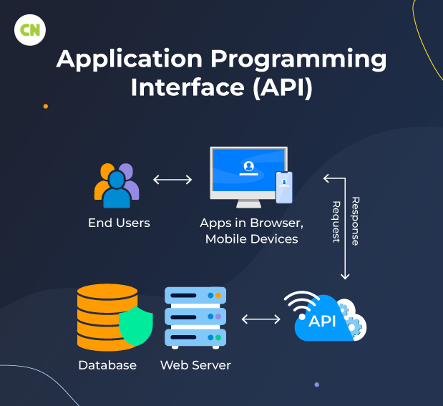
Task: Click the vertical 'Request' label
Action: [336, 222]
